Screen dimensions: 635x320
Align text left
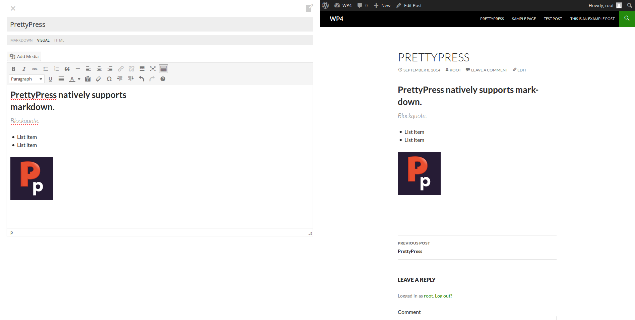point(88,69)
